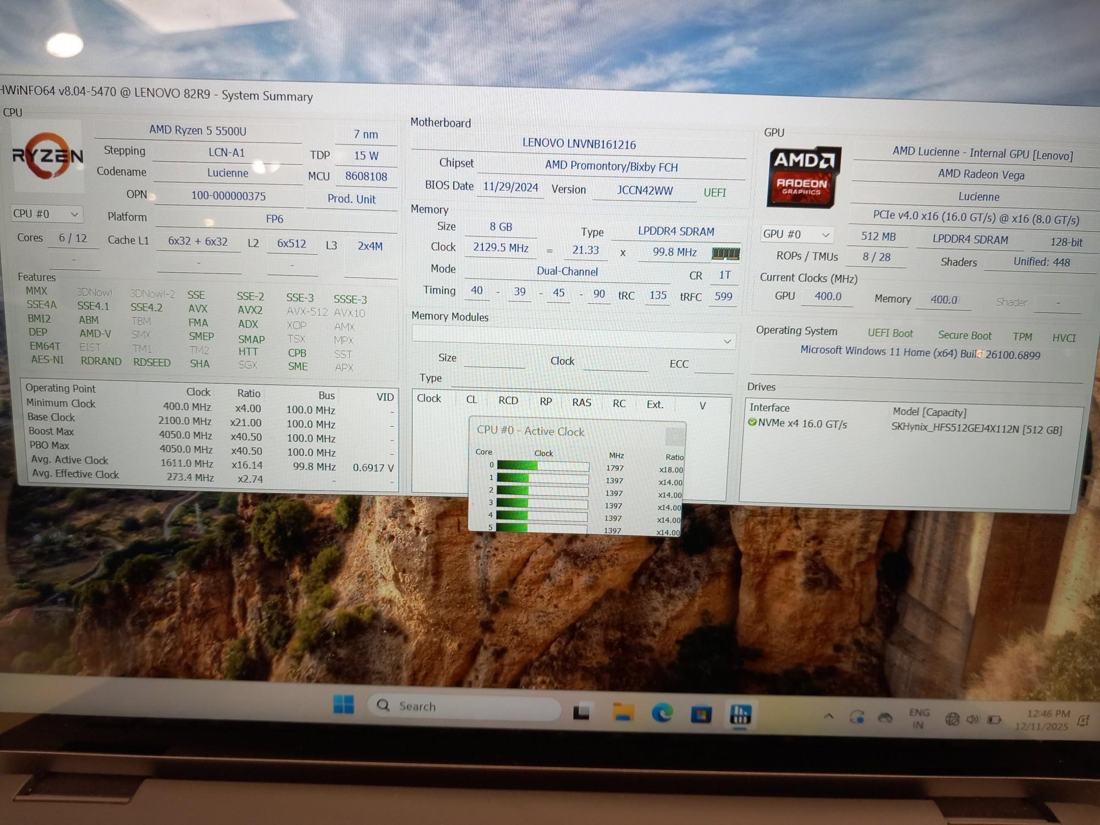
Task: Click the NVMe drive status icon
Action: tap(752, 422)
